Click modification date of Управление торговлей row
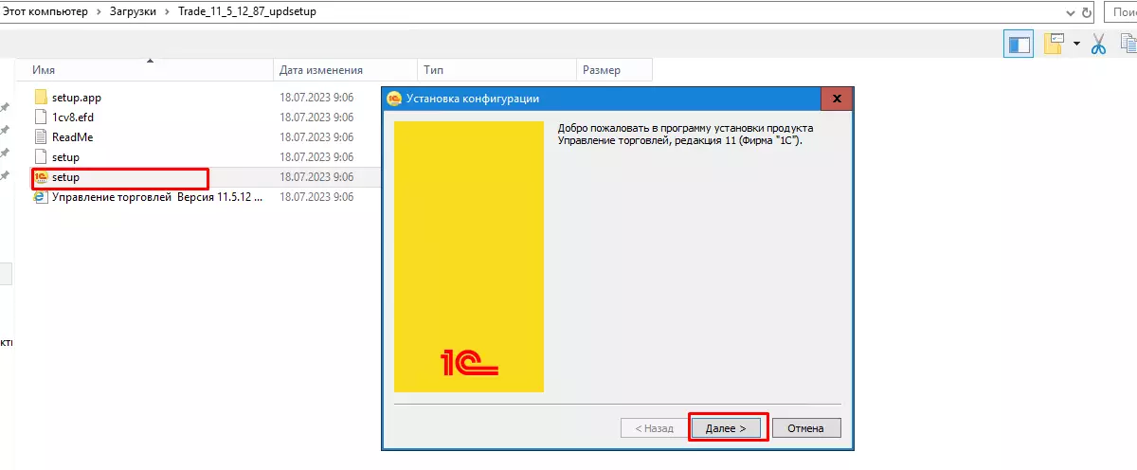Screen dimensions: 1137x470 [316, 197]
